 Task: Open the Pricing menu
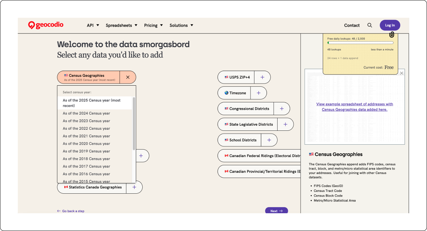(153, 25)
